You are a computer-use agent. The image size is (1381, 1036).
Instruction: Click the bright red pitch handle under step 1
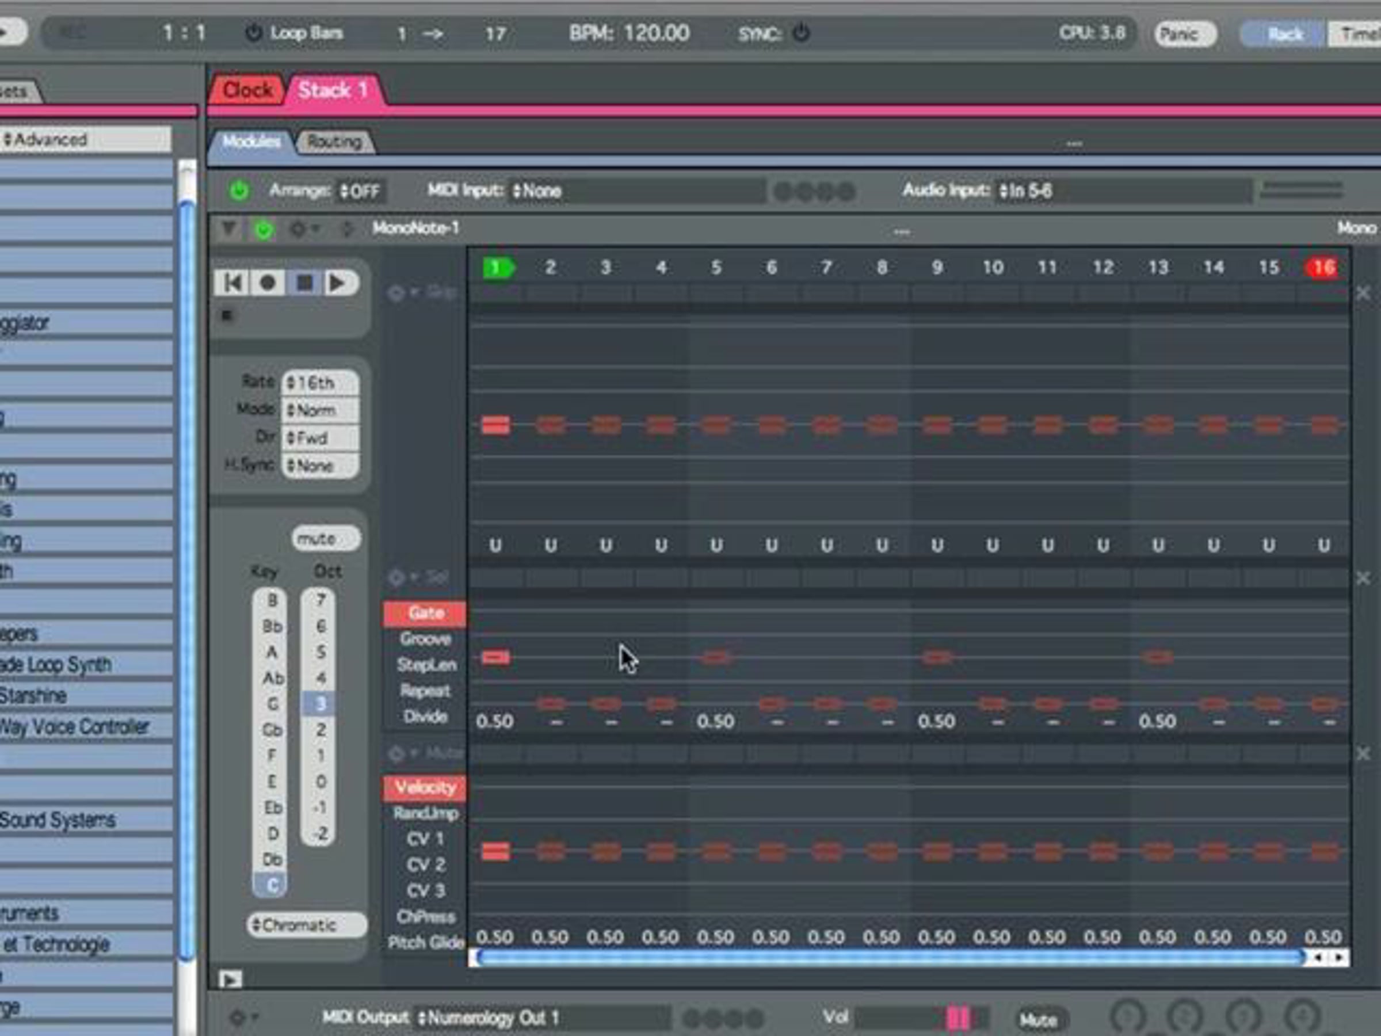[x=495, y=425]
